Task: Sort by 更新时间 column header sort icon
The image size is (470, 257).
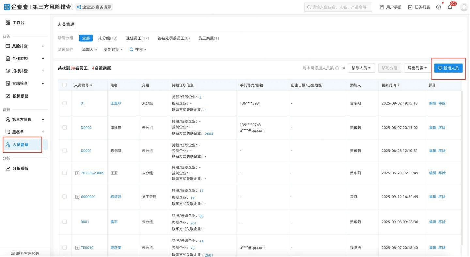Action: tap(399, 85)
